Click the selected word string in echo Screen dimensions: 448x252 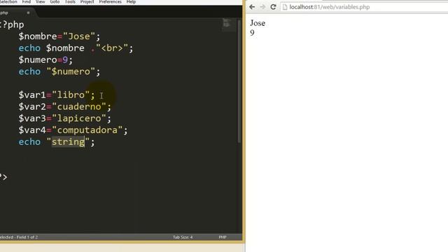(69, 142)
